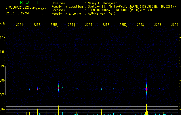
Task: Click the 2253 time axis marker
Action: [54, 25]
